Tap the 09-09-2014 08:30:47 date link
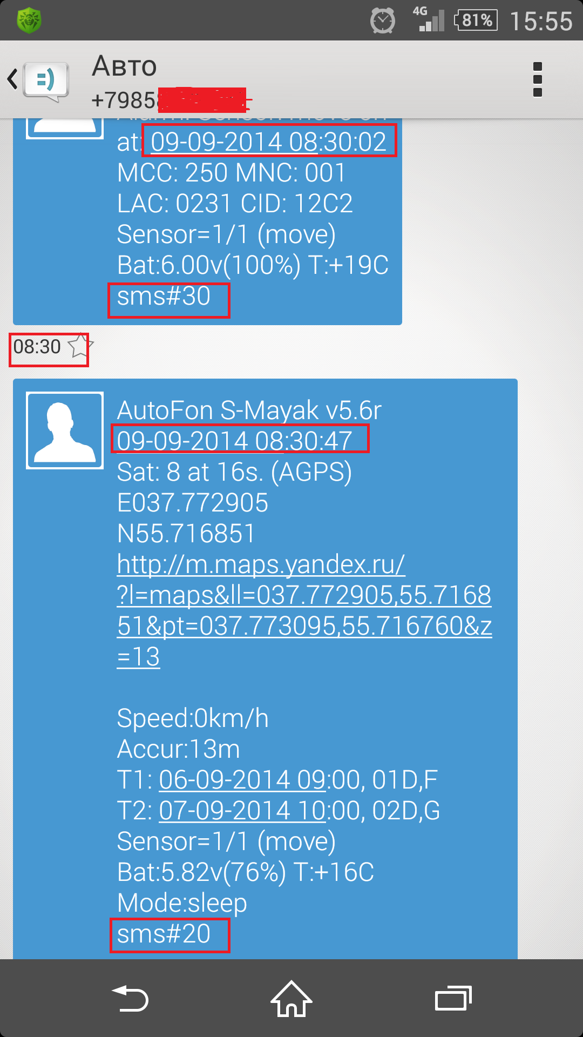The image size is (583, 1037). pos(235,441)
